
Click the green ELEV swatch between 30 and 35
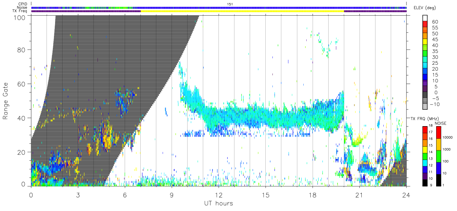point(425,54)
